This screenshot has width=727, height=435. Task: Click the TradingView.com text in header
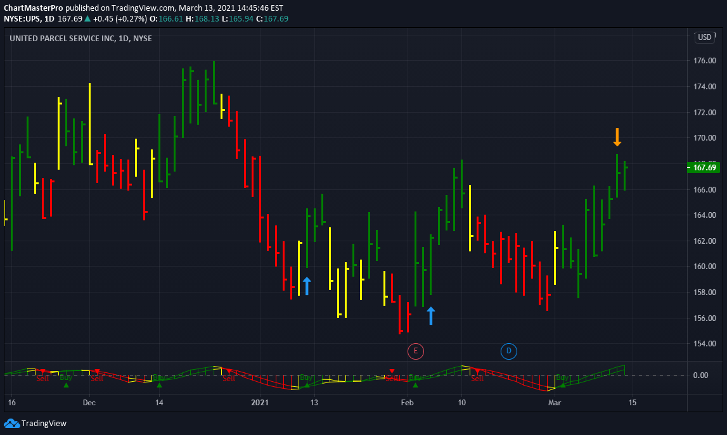143,8
